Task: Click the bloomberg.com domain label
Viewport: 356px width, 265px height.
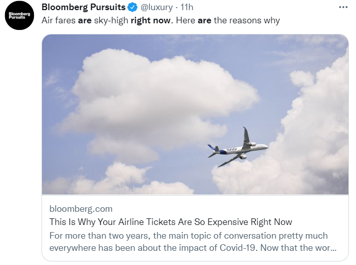Action: (81, 209)
